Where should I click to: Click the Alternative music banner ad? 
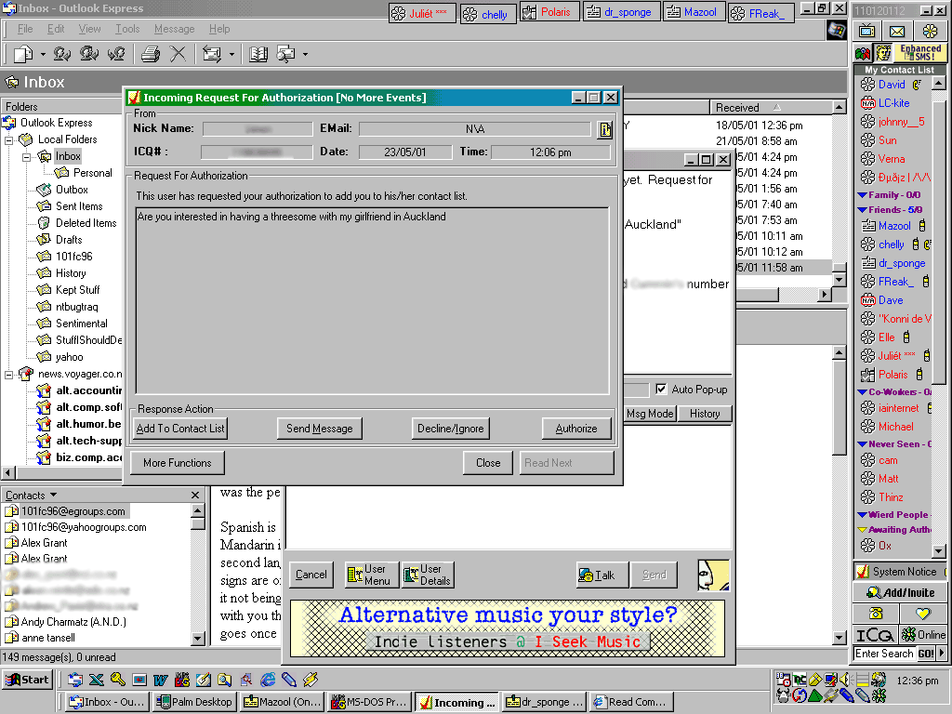[507, 628]
